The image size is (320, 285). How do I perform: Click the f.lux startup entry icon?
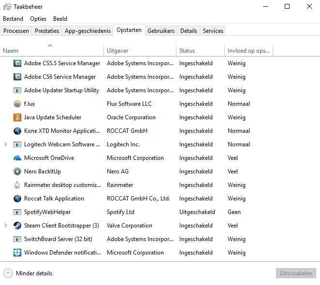[17, 104]
